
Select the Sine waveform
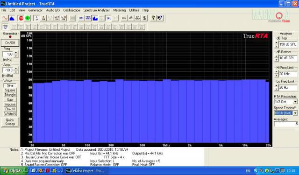[x=10, y=85]
